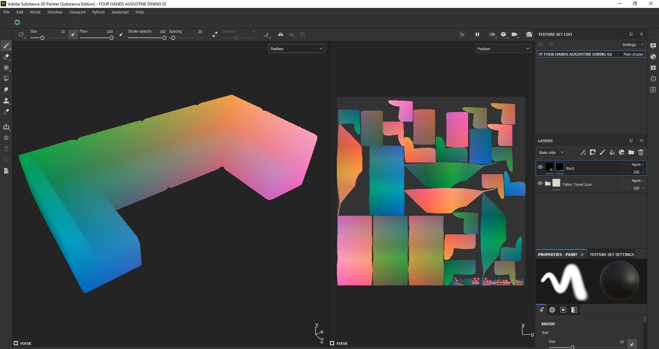659x349 pixels.
Task: Select the Black layer mask thumbnail
Action: click(x=559, y=167)
